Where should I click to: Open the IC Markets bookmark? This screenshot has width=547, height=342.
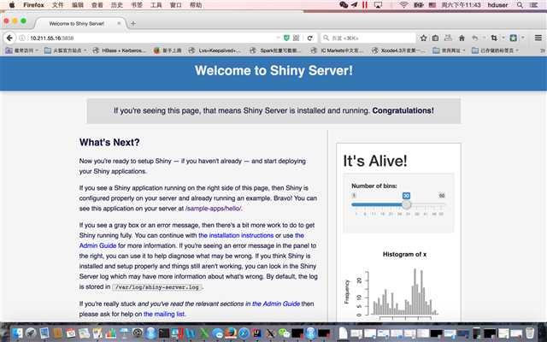pos(338,50)
